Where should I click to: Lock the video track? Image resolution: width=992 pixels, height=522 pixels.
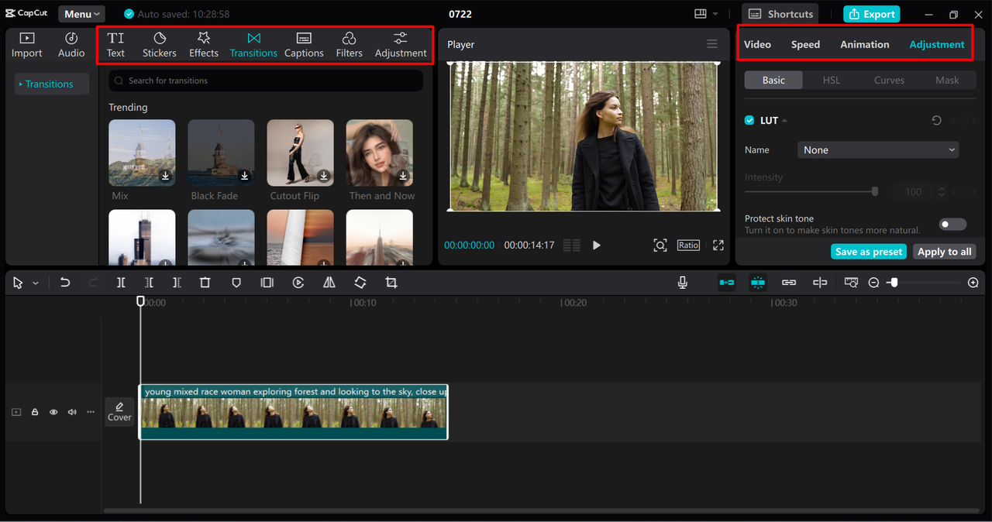pos(35,412)
